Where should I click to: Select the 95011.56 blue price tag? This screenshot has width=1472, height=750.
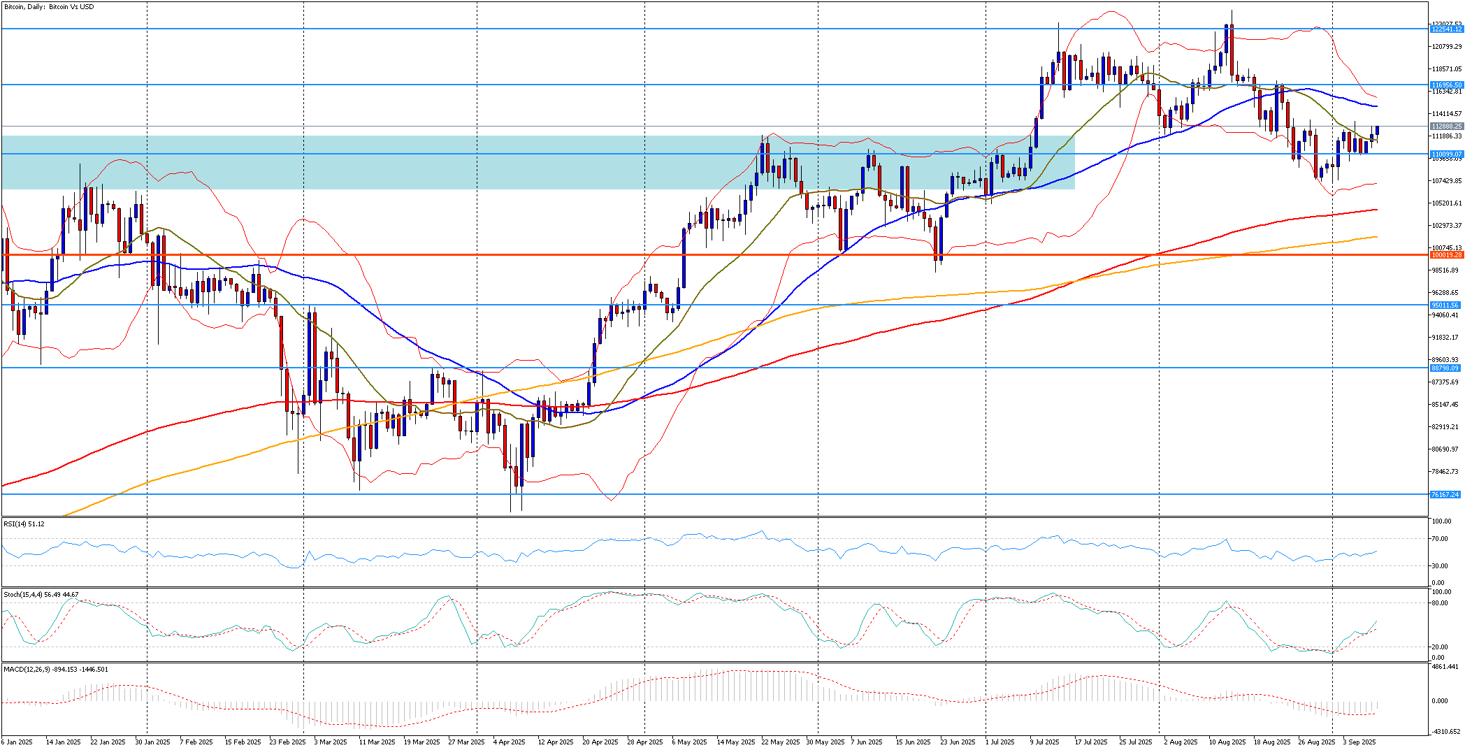click(1446, 305)
